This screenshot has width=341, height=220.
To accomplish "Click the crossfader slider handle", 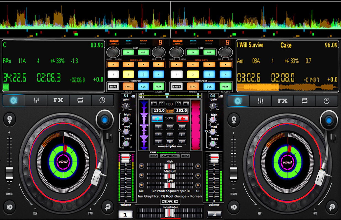I will click(170, 212).
